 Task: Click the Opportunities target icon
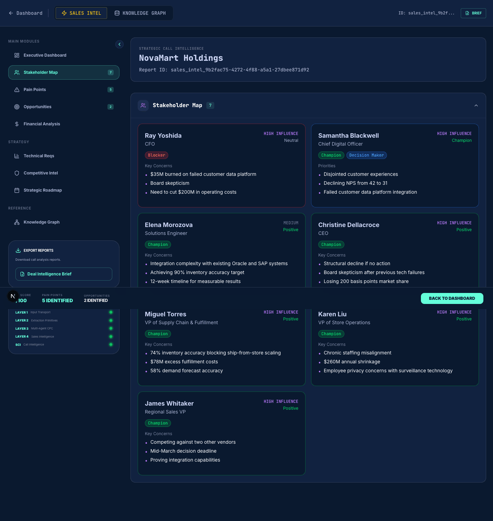coord(17,107)
